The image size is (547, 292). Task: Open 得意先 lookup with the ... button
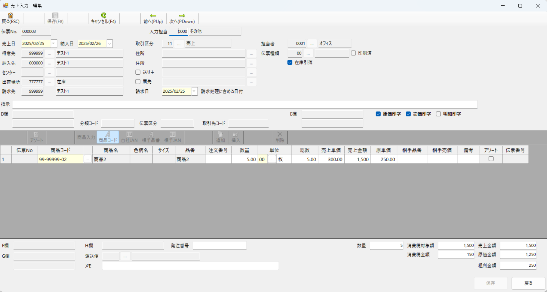50,54
